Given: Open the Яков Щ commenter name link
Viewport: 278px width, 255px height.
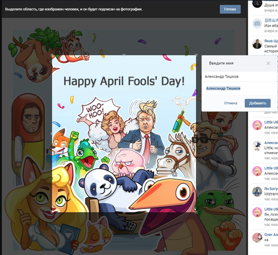Looking at the screenshot, I should coord(271,41).
